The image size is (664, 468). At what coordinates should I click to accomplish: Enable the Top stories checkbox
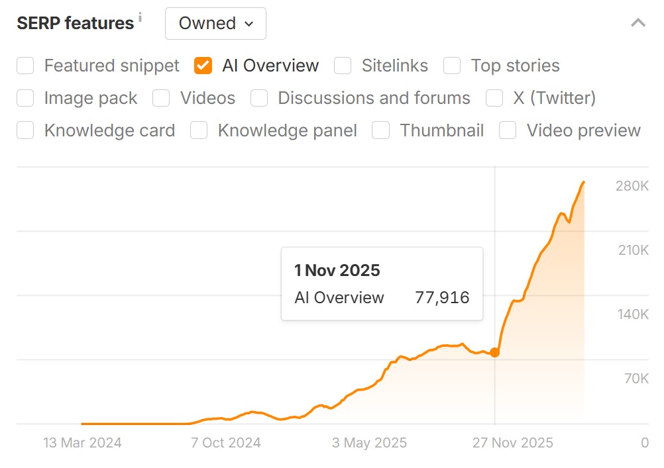[x=452, y=66]
